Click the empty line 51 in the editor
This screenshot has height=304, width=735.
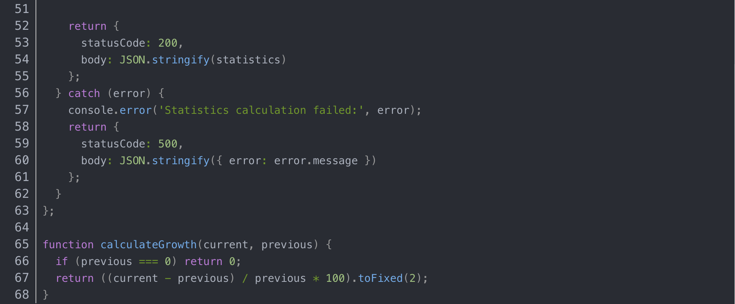coord(229,9)
